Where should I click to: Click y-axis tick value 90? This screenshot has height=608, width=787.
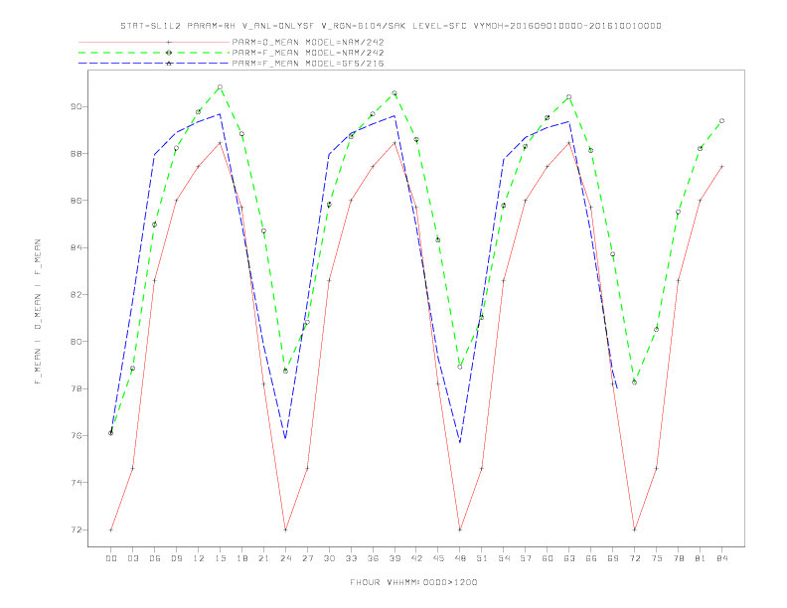[x=76, y=106]
